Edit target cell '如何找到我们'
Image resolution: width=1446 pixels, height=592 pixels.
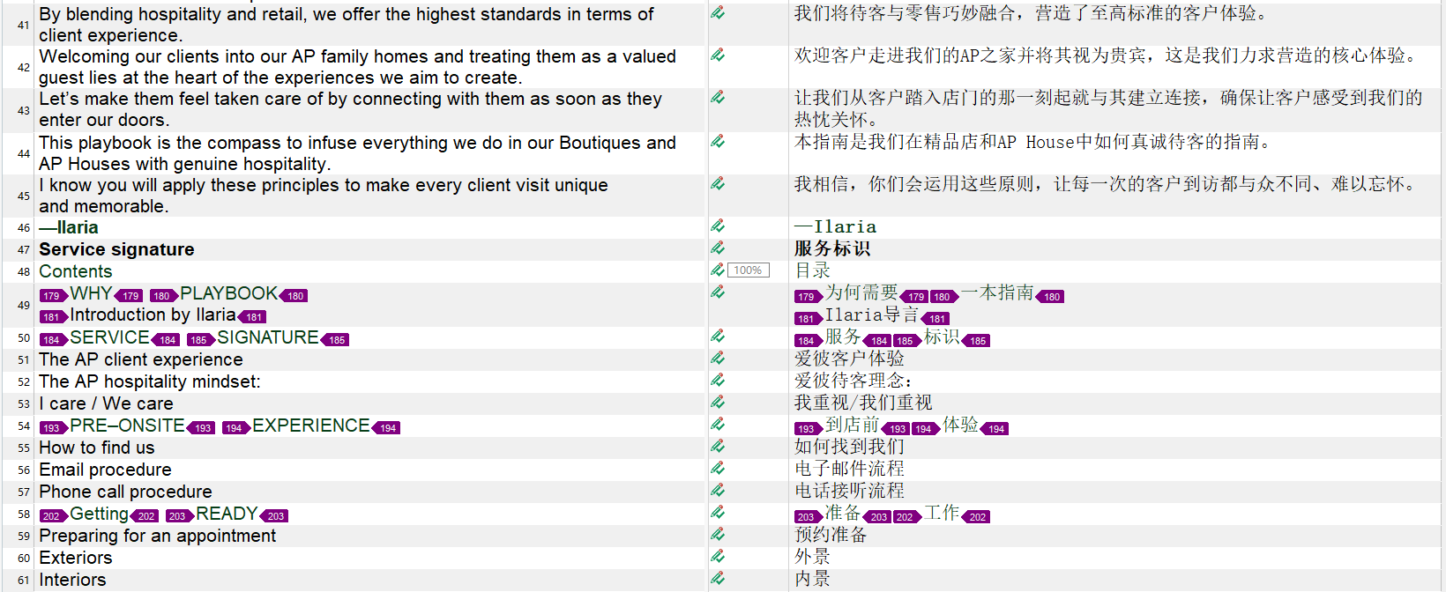850,447
